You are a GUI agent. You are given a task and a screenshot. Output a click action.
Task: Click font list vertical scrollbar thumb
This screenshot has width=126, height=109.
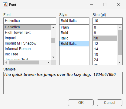point(53,40)
